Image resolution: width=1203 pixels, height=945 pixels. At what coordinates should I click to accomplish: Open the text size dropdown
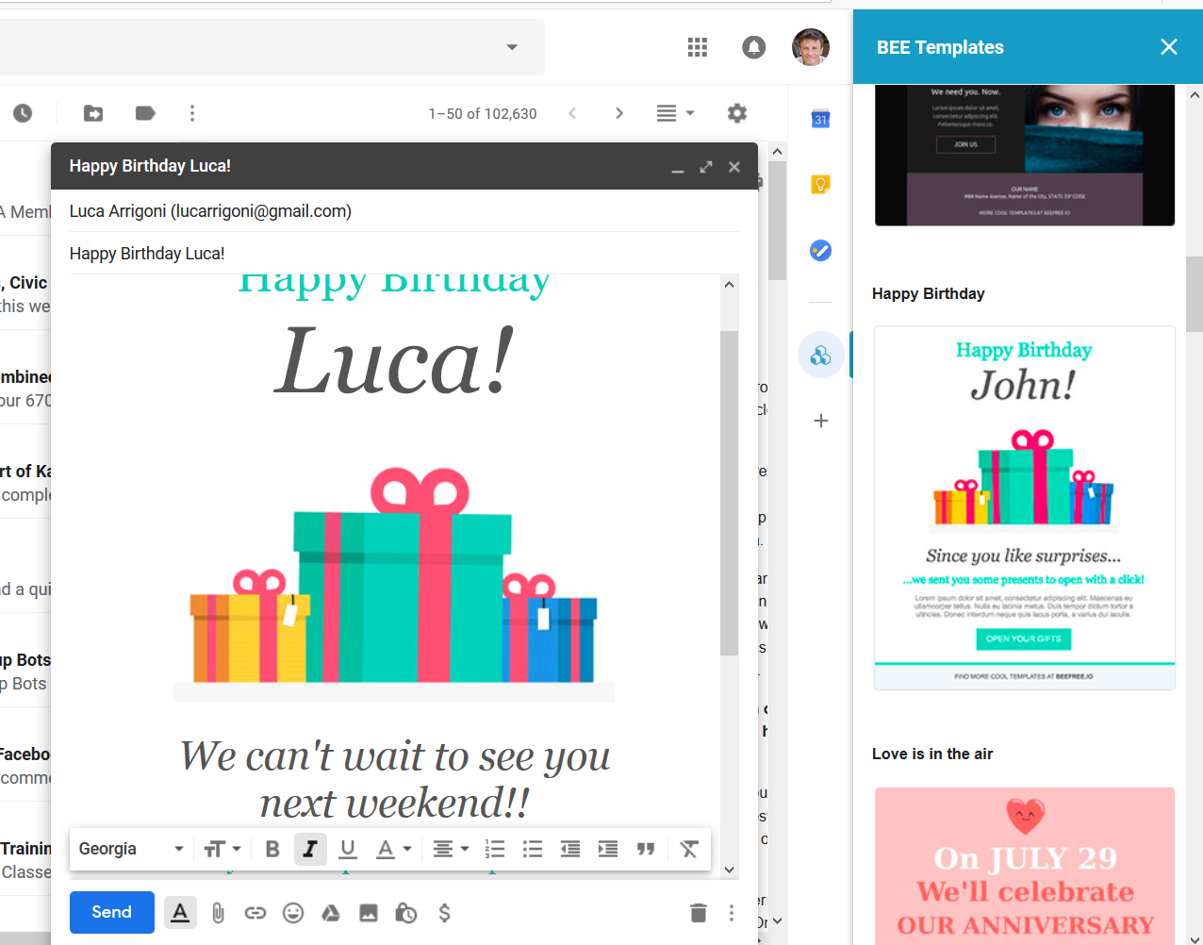(222, 849)
